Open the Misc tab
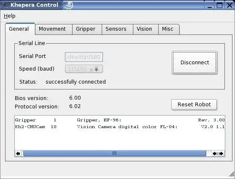The image size is (235, 179). point(169,29)
